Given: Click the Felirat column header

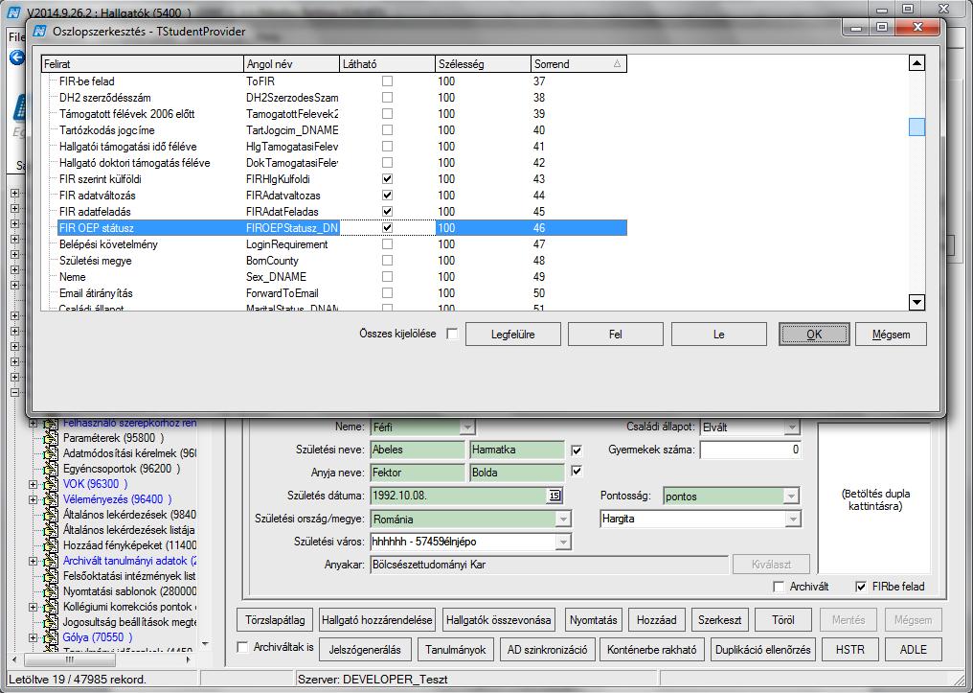Looking at the screenshot, I should click(142, 64).
